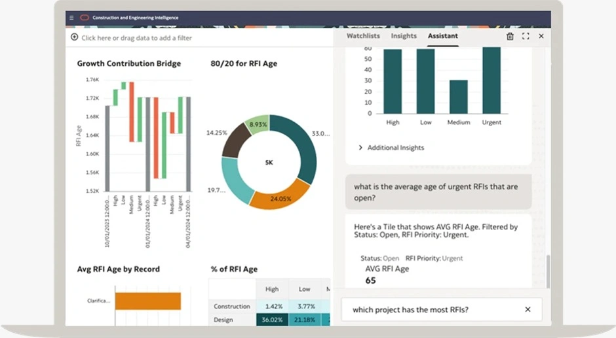Click the orange Clarification bar
The width and height of the screenshot is (616, 338).
pyautogui.click(x=147, y=301)
